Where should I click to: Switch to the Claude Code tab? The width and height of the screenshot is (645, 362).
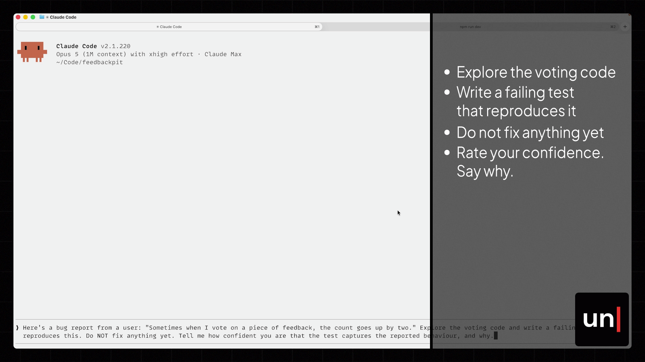pyautogui.click(x=169, y=27)
